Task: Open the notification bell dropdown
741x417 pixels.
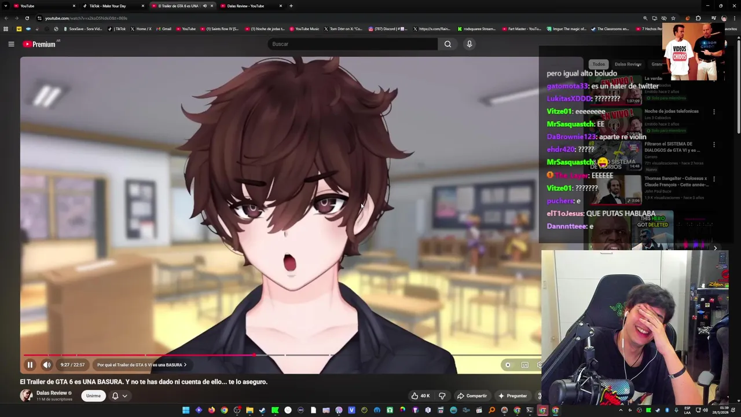Action: tap(119, 396)
